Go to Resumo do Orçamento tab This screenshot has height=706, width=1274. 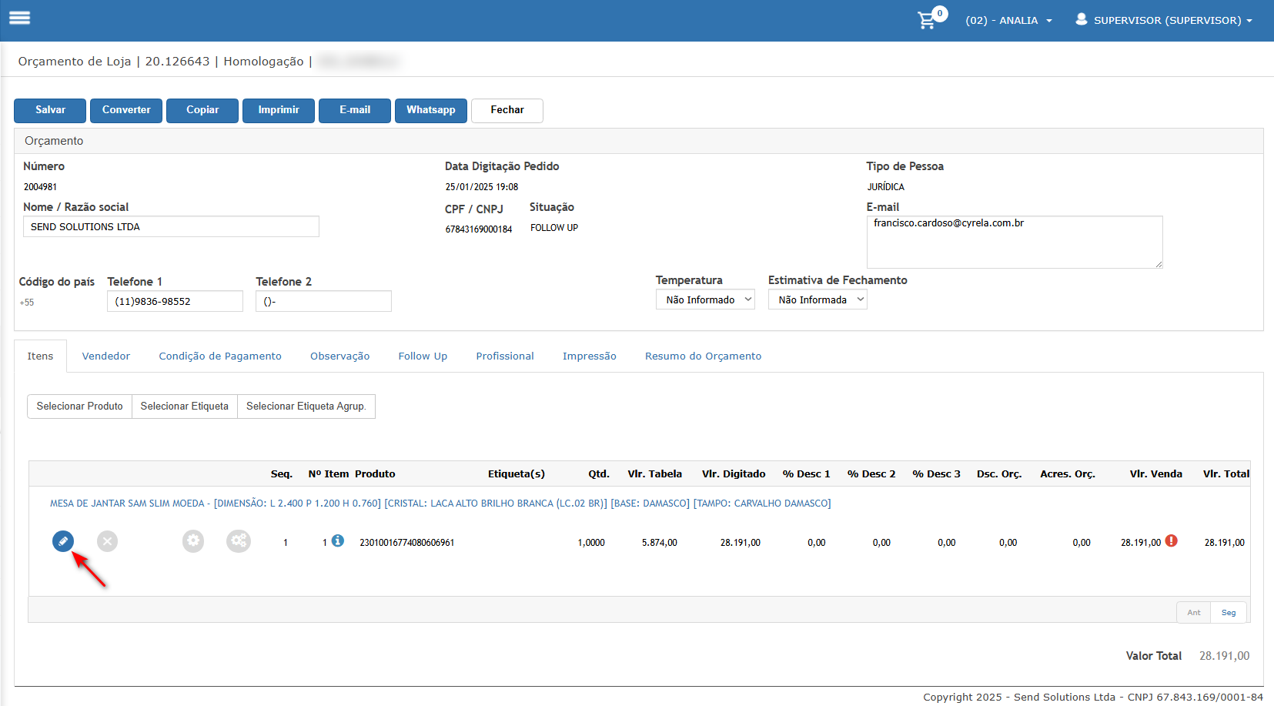tap(703, 356)
